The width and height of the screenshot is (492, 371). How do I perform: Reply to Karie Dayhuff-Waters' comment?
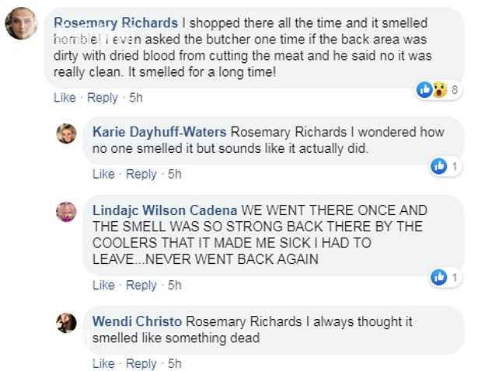[x=141, y=174]
